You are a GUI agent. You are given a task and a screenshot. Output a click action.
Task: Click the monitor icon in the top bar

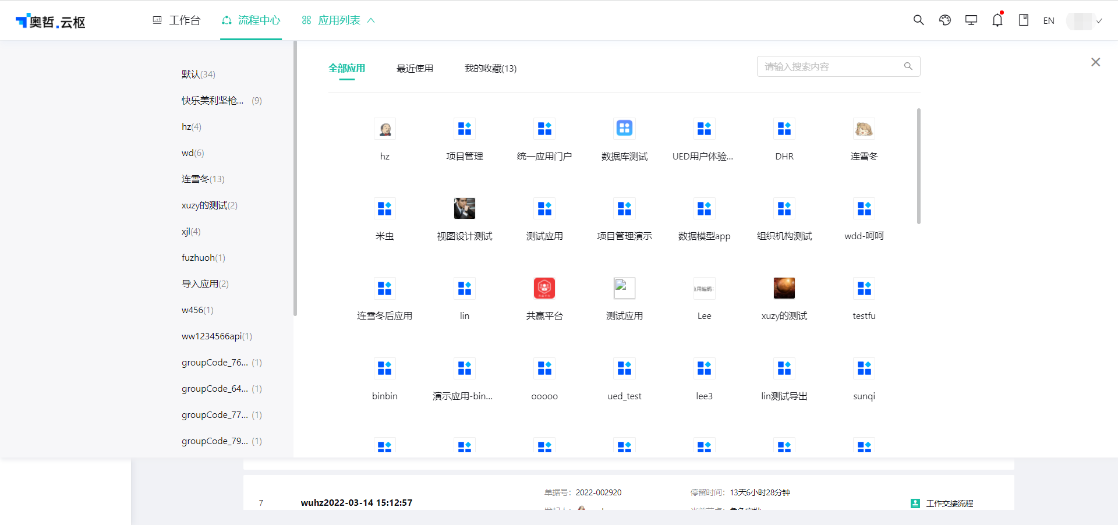[x=971, y=20]
